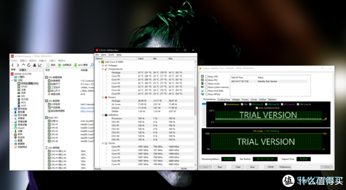Open the graph chart tool in AIDA64
The height and width of the screenshot is (190, 346).
40,65
